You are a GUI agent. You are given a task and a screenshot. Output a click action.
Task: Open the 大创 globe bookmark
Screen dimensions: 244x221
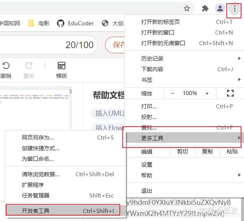click(x=113, y=23)
